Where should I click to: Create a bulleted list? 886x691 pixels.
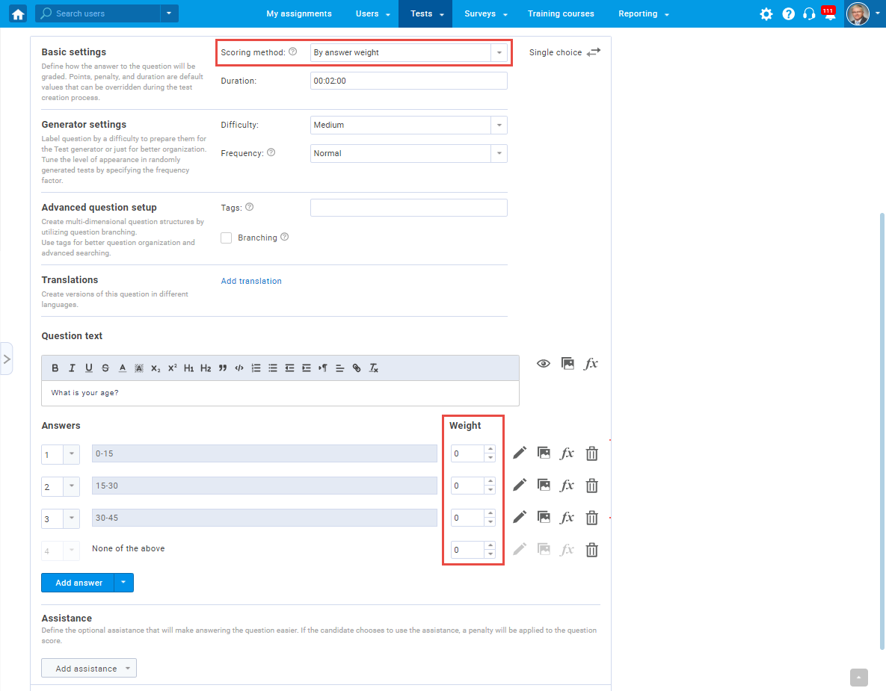[x=273, y=368]
